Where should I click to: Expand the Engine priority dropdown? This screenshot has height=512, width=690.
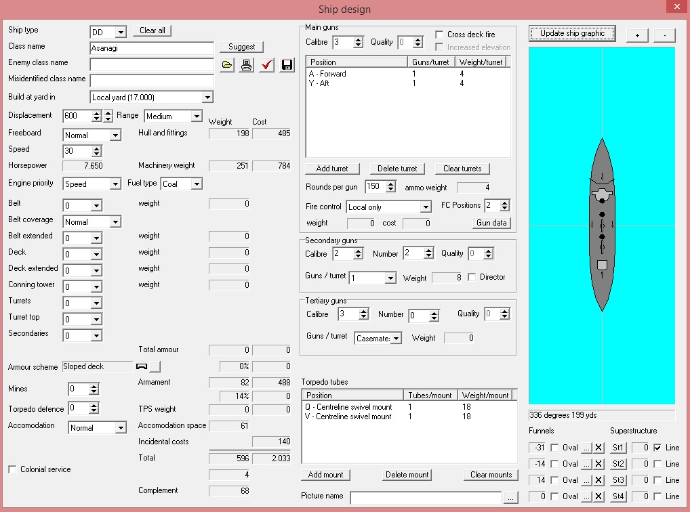[115, 184]
